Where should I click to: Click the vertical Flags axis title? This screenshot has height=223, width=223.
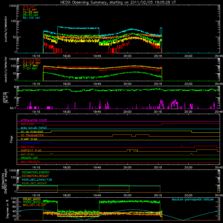[11, 139]
